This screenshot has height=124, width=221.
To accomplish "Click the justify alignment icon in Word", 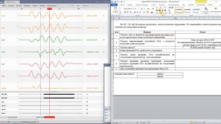I will (x=165, y=10).
